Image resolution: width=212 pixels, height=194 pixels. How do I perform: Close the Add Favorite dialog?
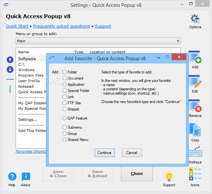179,57
